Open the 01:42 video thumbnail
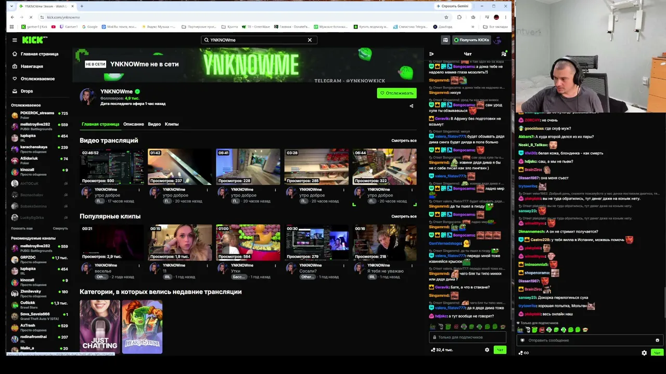The image size is (666, 374). pyautogui.click(x=180, y=167)
